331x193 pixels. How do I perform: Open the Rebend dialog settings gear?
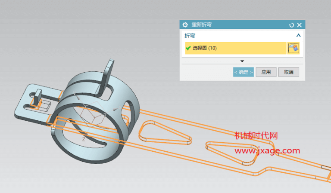tap(185, 25)
